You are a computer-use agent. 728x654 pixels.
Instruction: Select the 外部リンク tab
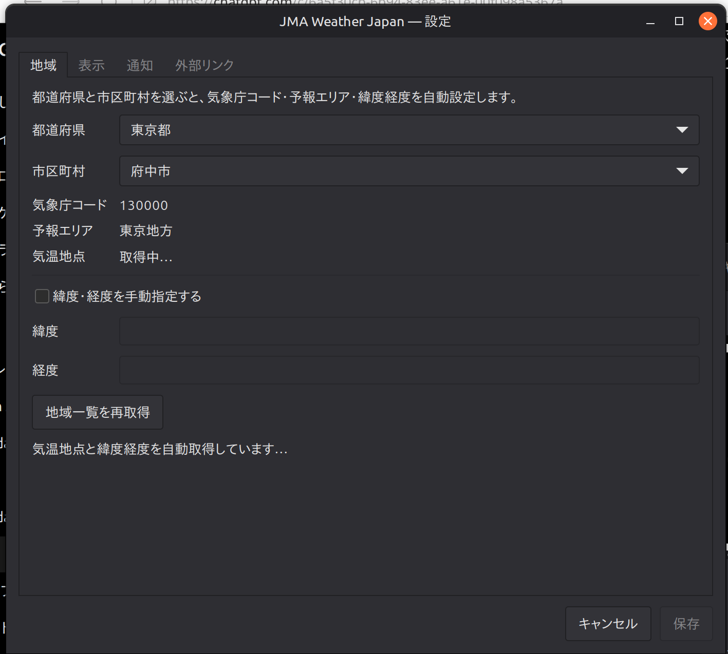pyautogui.click(x=204, y=65)
